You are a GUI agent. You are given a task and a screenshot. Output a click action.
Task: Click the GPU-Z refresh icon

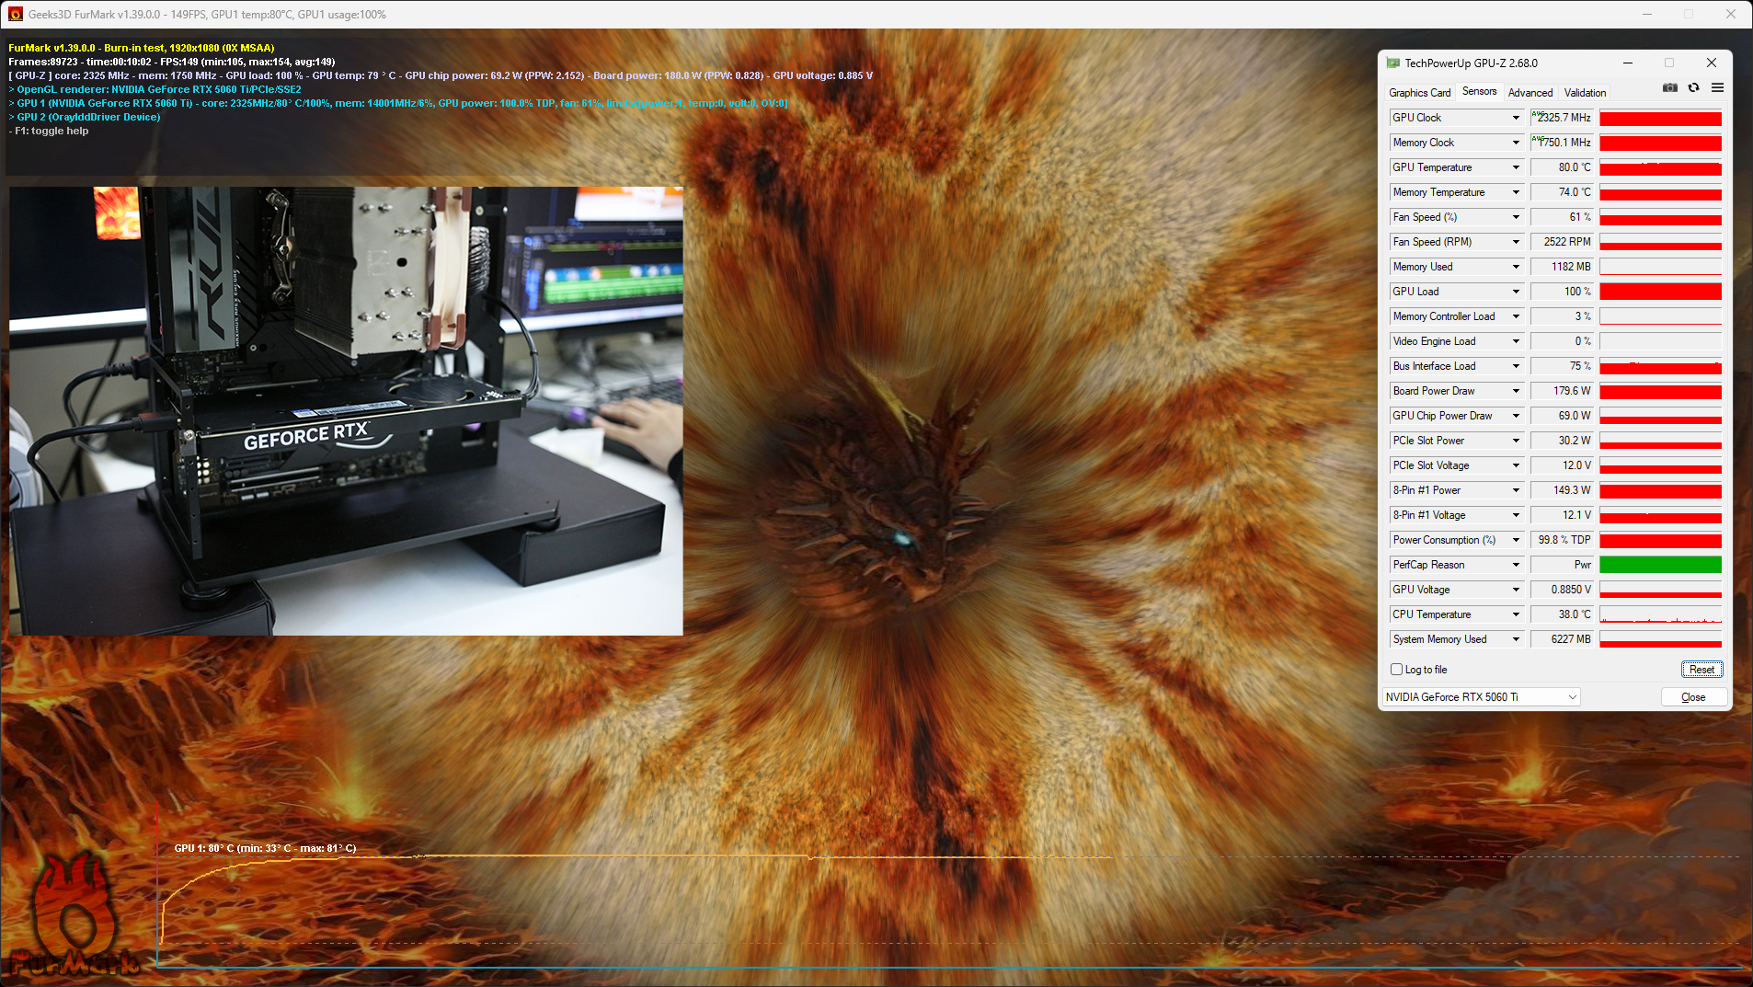coord(1693,88)
